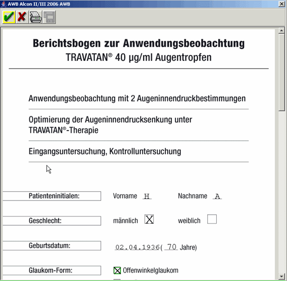The image size is (287, 281).
Task: Click text Anwendungsbeobachtung mit 2 Augeninnendruckbestimmungen
Action: point(137,99)
